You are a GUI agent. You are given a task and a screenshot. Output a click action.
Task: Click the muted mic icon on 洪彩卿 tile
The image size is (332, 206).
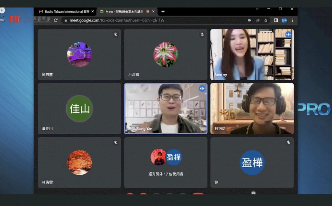(x=202, y=35)
